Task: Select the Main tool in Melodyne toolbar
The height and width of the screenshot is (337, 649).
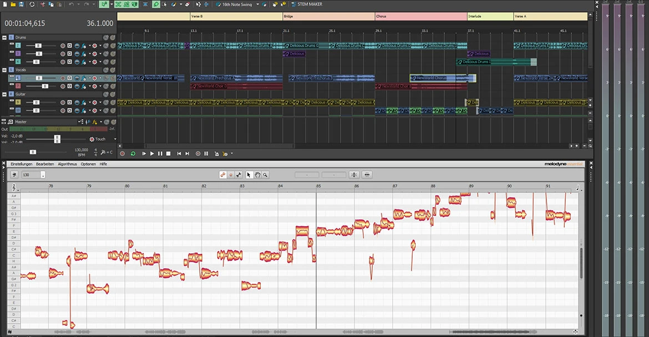Action: coord(222,175)
